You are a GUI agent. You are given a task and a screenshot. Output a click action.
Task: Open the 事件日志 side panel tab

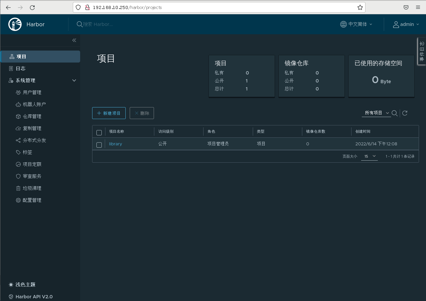coord(422,51)
